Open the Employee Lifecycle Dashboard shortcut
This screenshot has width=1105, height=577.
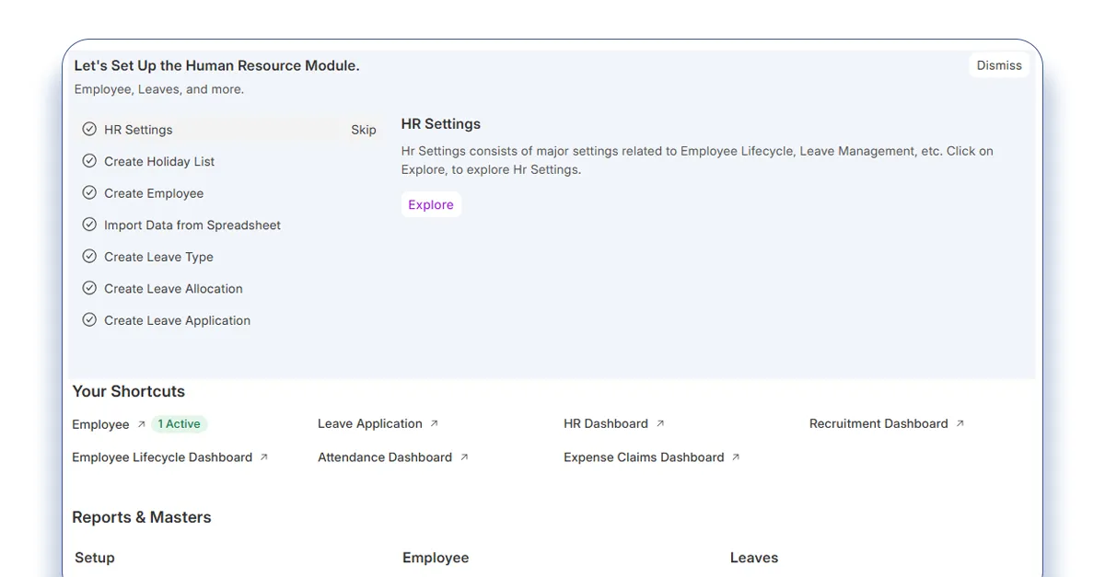point(162,457)
